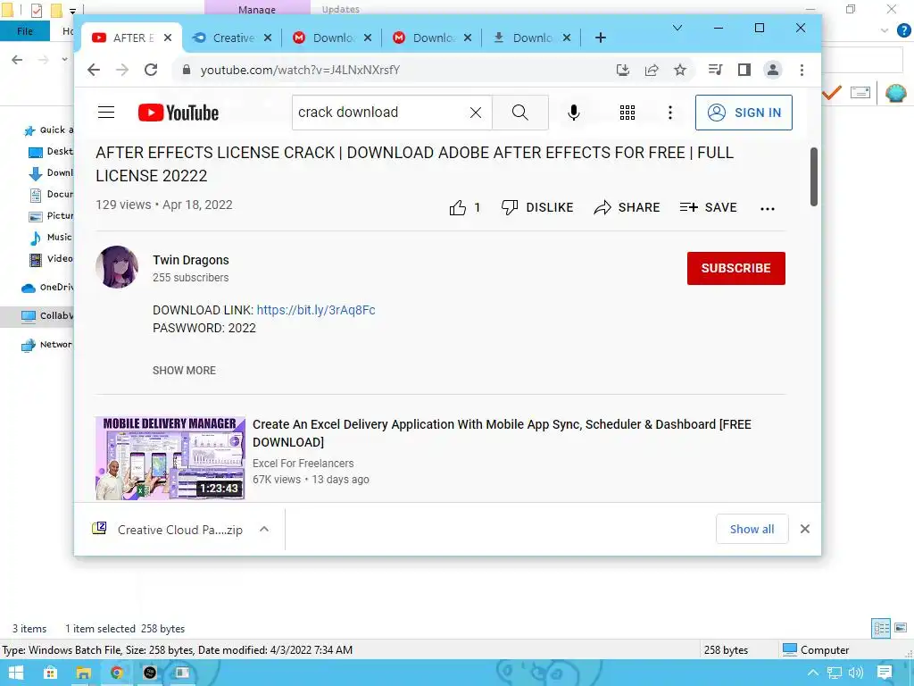
Task: Click the DISLIKE button
Action: click(537, 207)
